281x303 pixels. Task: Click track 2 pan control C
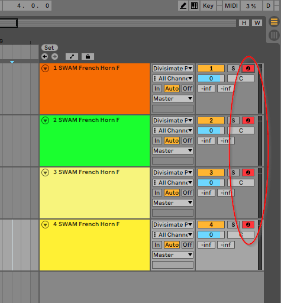coord(241,131)
